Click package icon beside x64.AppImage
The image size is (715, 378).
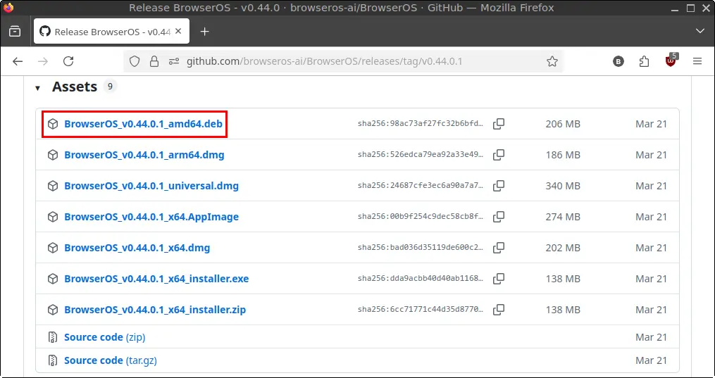(x=53, y=217)
